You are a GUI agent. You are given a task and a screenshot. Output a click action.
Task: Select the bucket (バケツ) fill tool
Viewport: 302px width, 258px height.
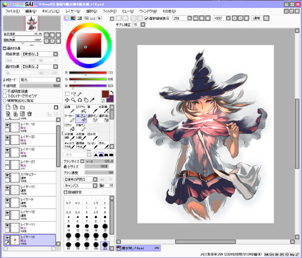tap(69, 127)
